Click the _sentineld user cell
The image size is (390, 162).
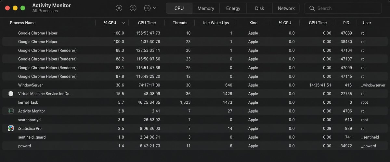(370, 137)
